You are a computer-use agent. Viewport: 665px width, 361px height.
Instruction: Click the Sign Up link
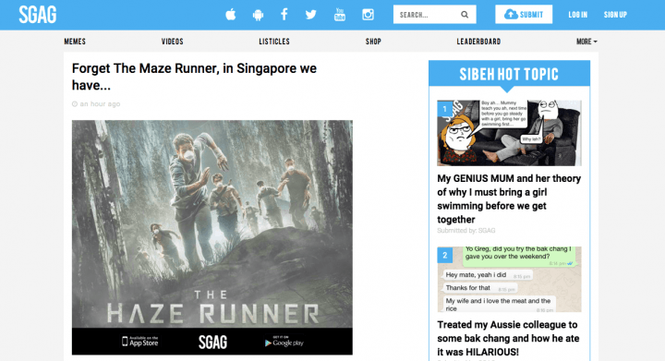click(x=615, y=15)
